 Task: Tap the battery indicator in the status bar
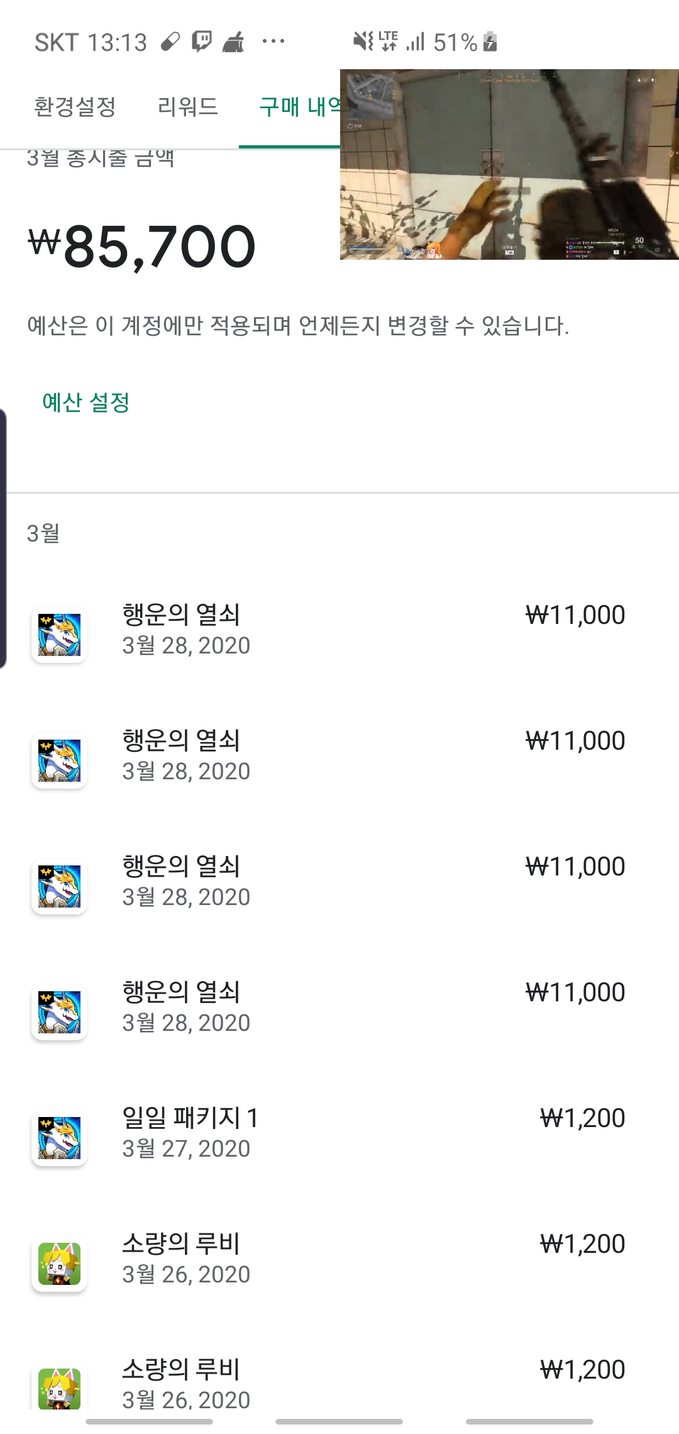point(490,42)
